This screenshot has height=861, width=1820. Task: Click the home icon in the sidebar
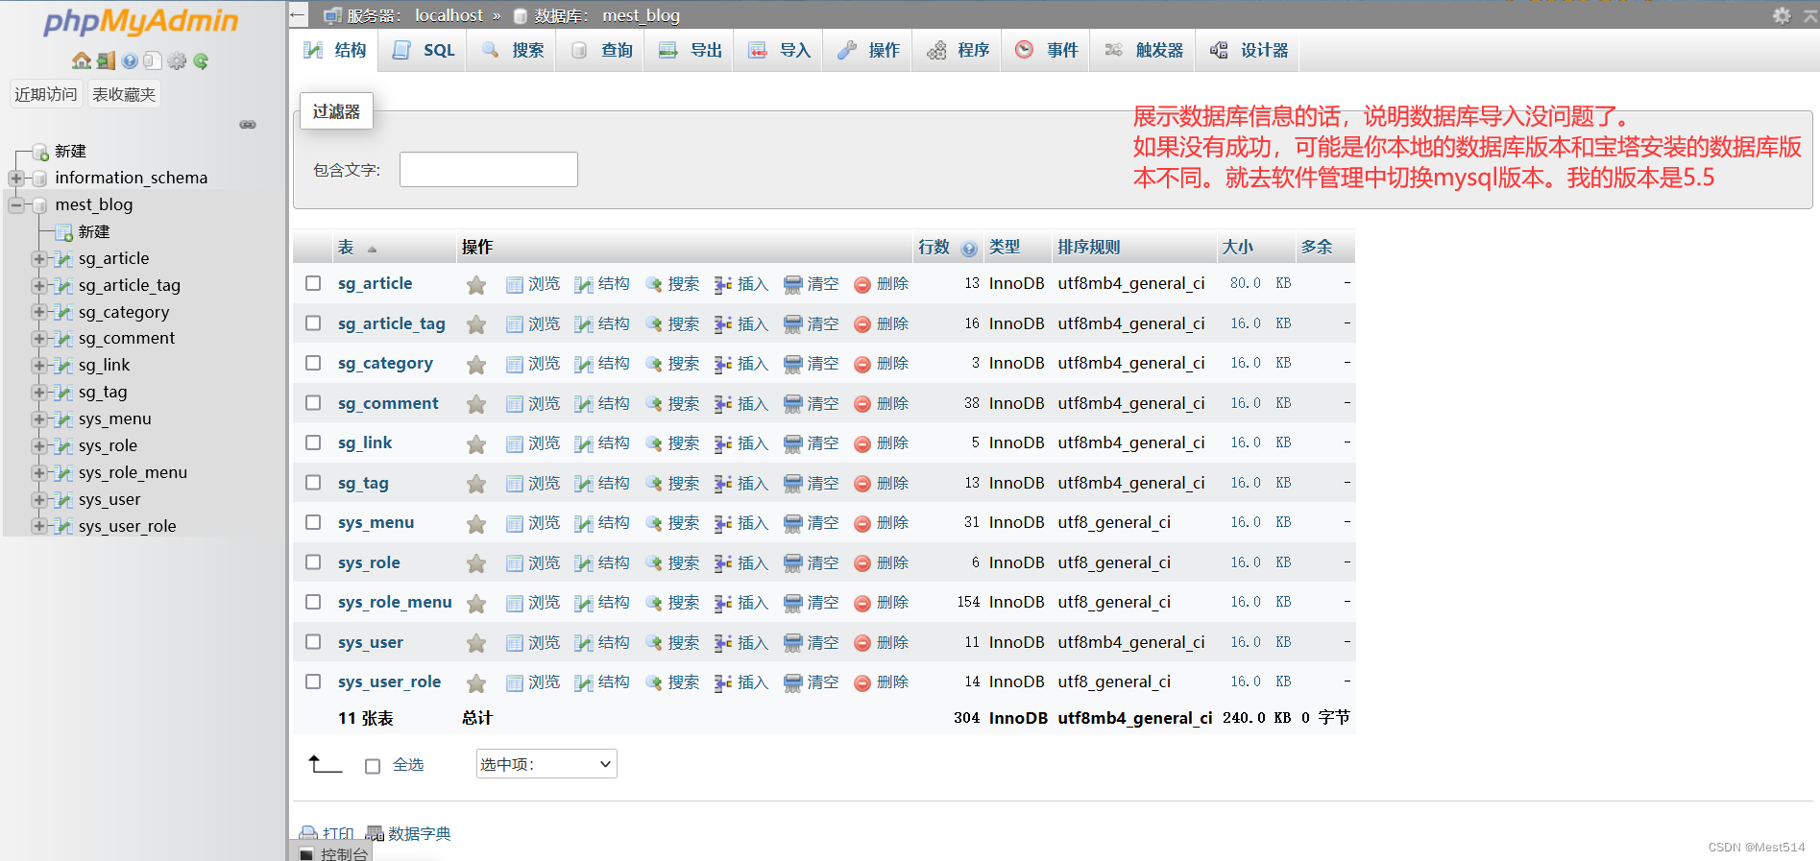[82, 60]
